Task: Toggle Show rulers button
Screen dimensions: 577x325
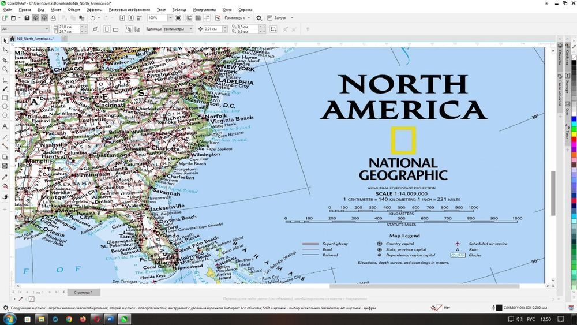Action: pos(189,18)
